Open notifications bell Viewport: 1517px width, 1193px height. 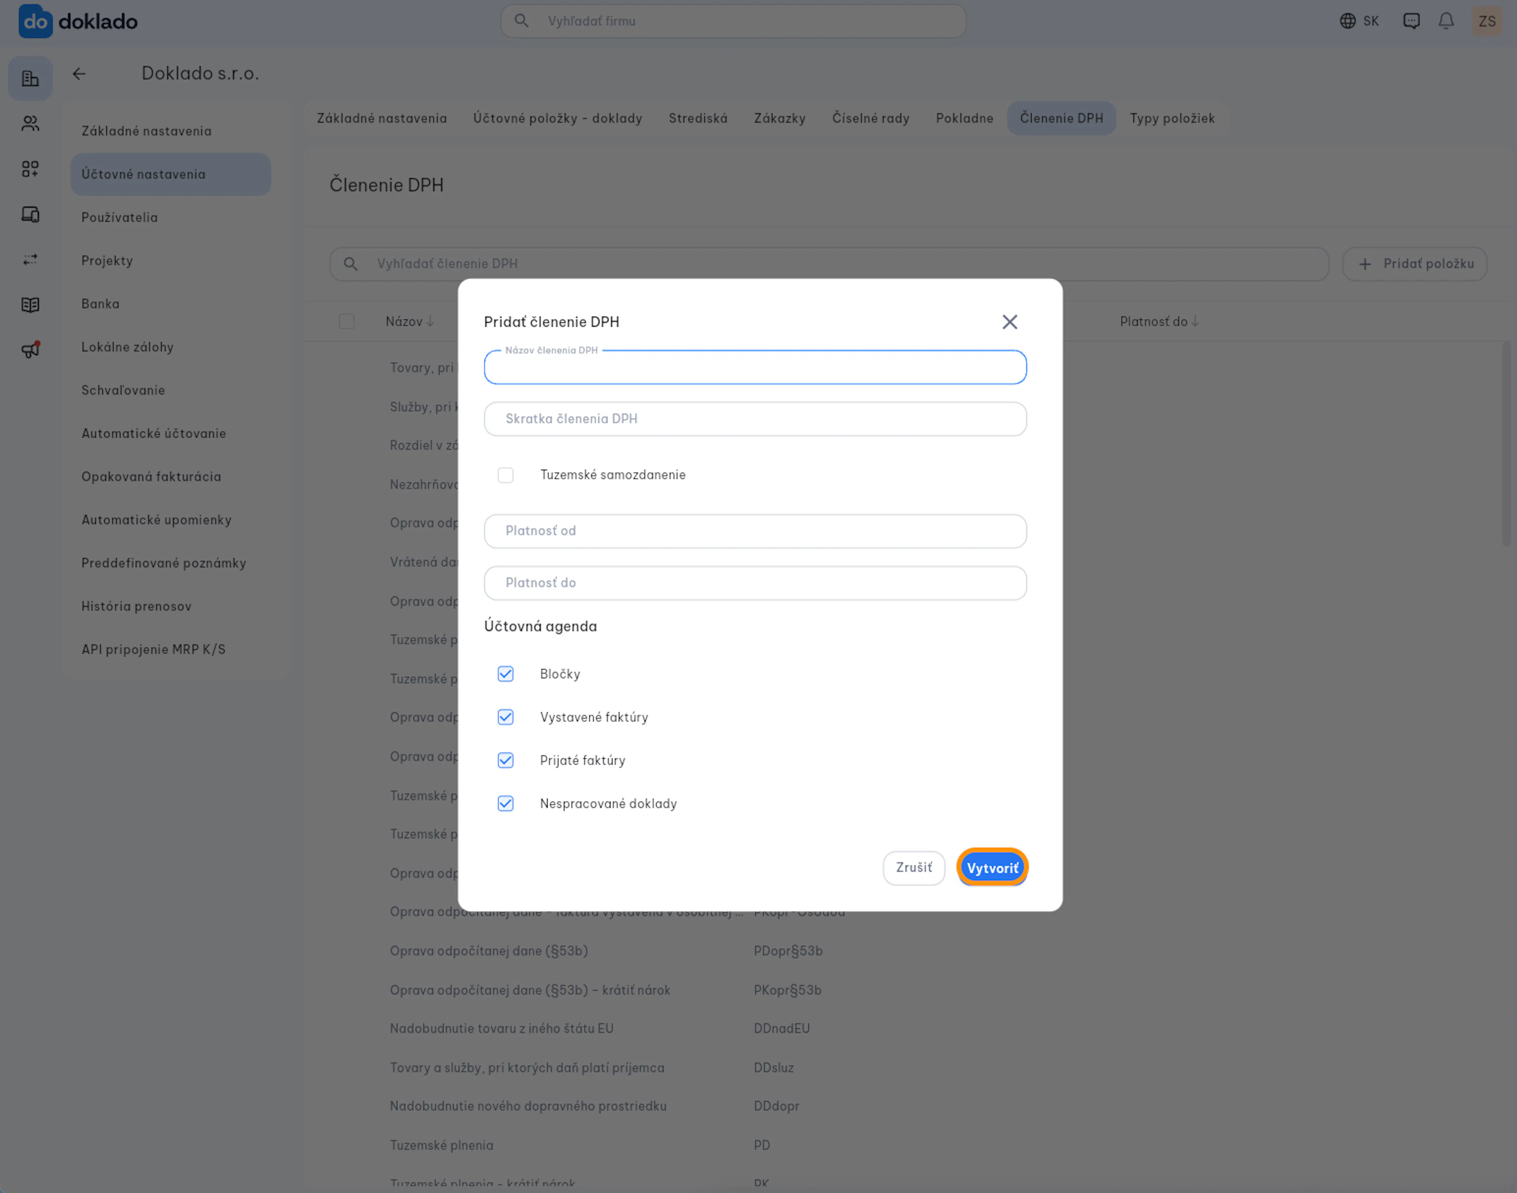point(1446,21)
